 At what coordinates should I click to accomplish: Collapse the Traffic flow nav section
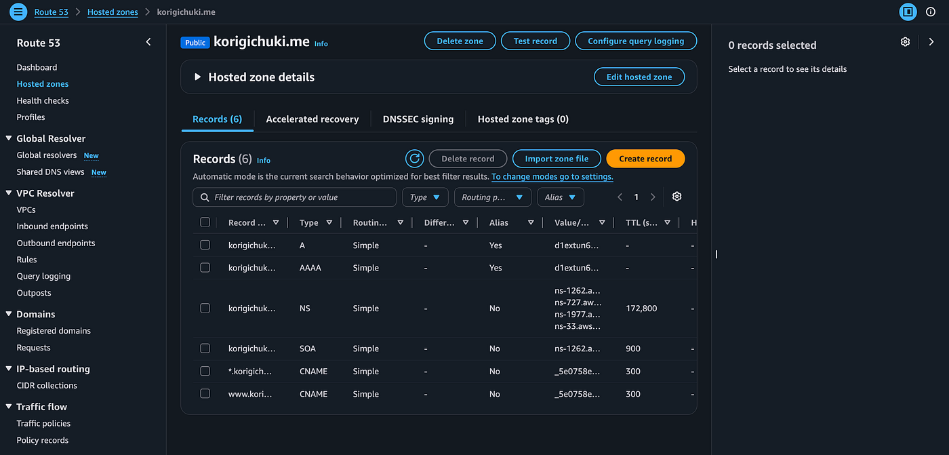[x=9, y=407]
